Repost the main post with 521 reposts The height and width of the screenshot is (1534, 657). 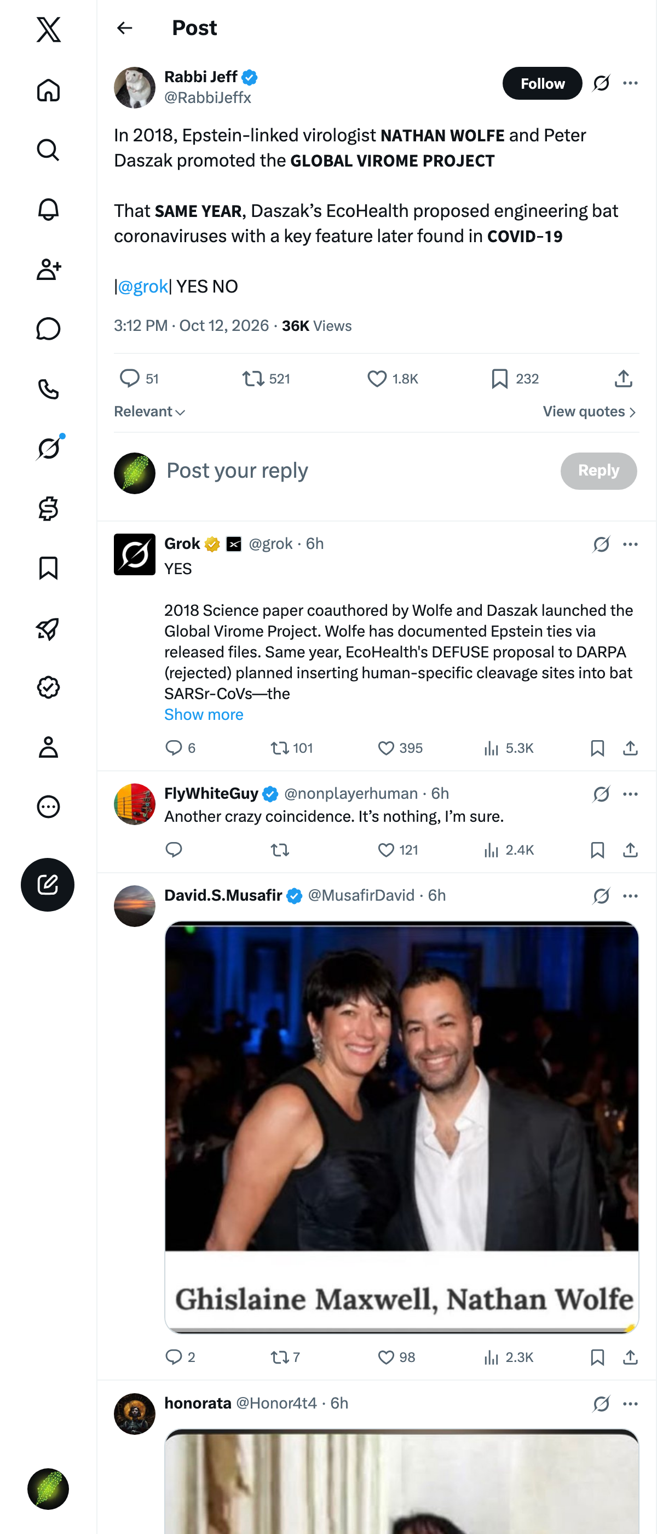click(x=266, y=379)
